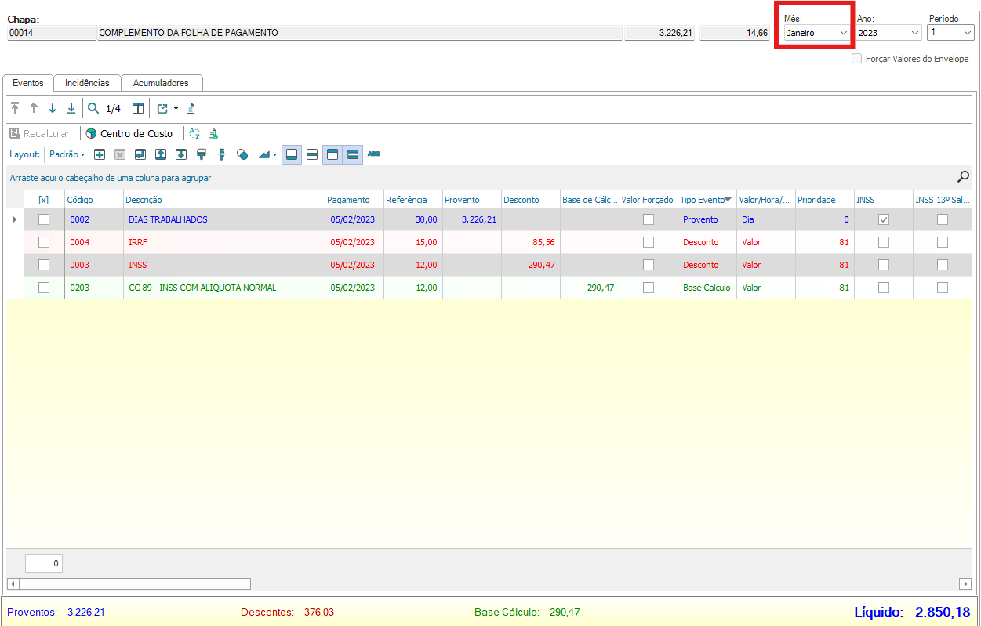The height and width of the screenshot is (626, 981).
Task: Click the document with green check icon
Action: click(x=213, y=134)
